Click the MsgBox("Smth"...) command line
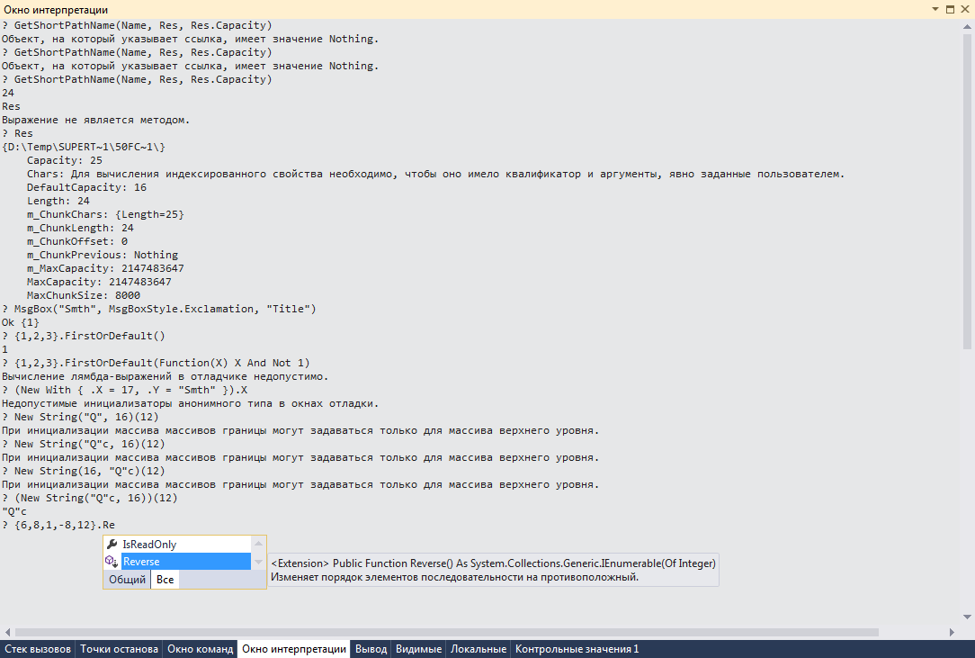975x658 pixels. [158, 309]
